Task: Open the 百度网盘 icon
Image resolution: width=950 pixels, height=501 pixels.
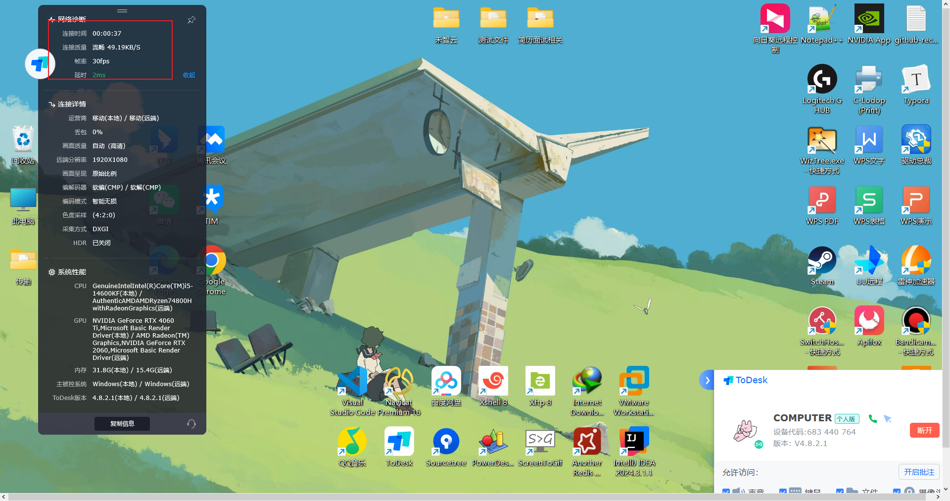Action: coord(446,387)
